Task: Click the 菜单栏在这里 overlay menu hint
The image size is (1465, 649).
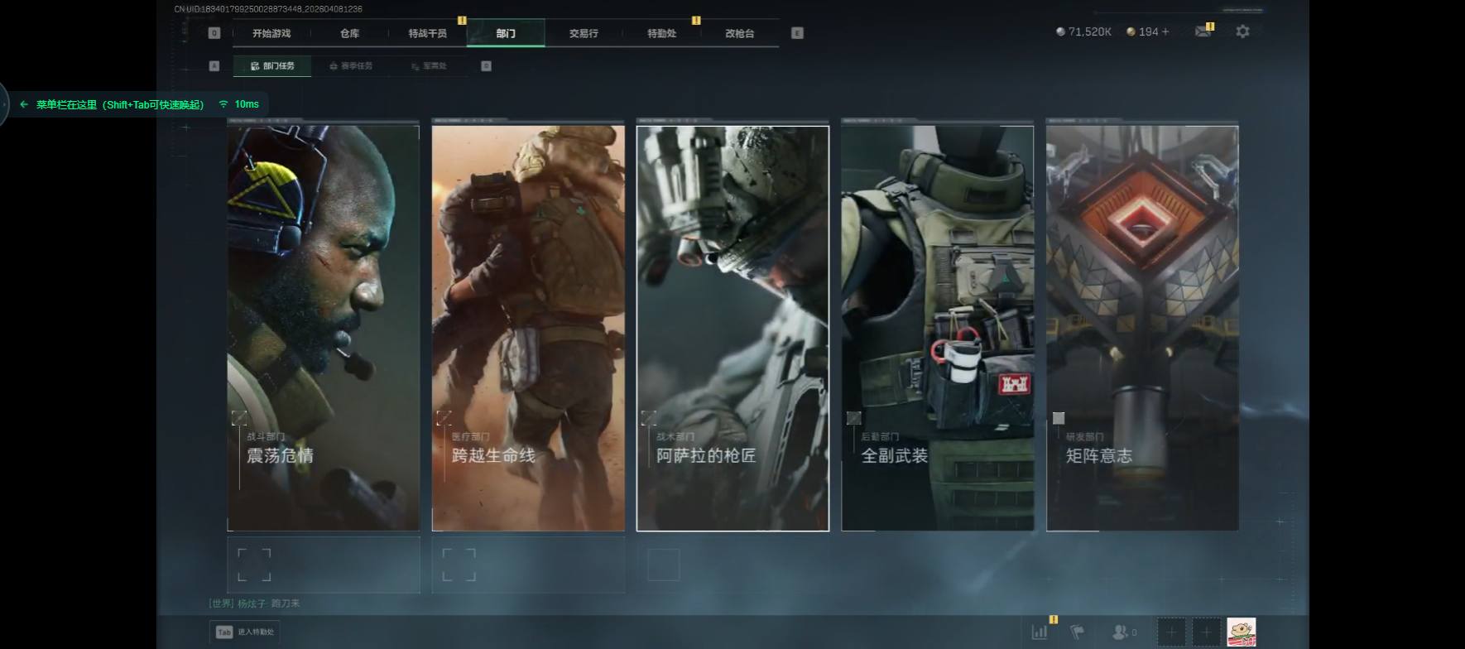Action: click(119, 104)
